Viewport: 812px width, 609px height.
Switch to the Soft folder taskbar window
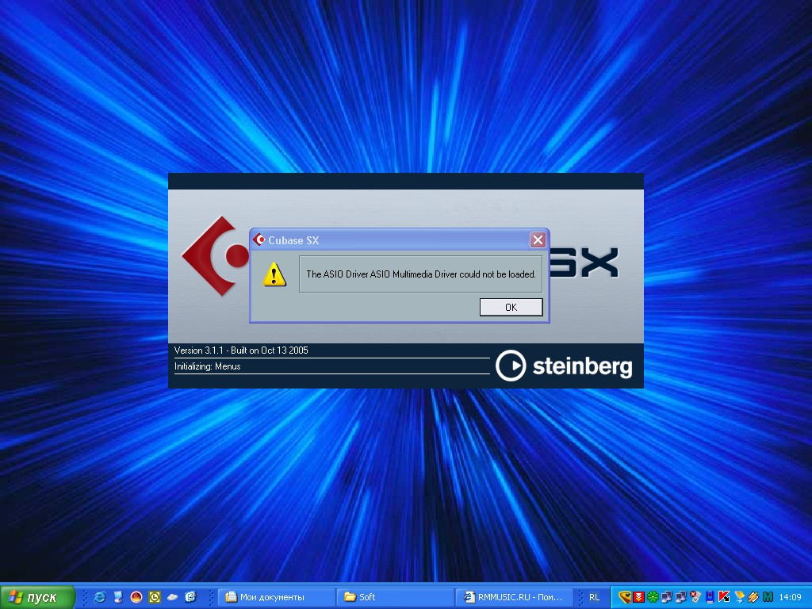(395, 597)
